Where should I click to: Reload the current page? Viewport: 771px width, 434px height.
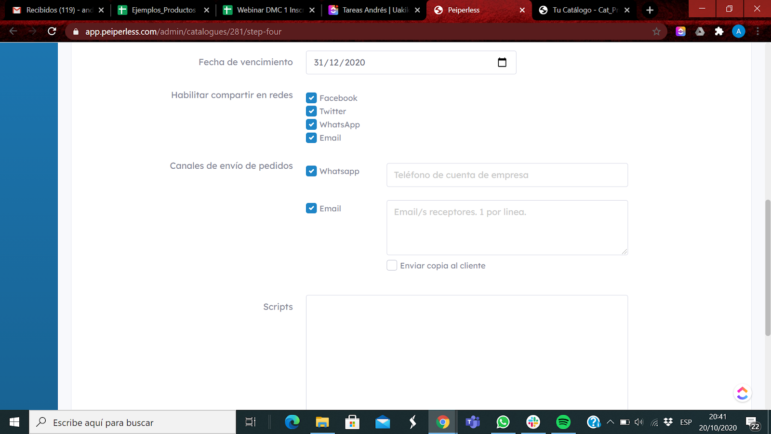point(52,31)
